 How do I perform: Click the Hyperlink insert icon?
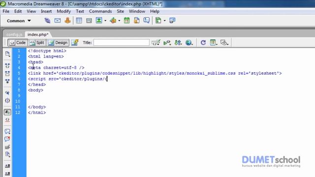point(47,21)
